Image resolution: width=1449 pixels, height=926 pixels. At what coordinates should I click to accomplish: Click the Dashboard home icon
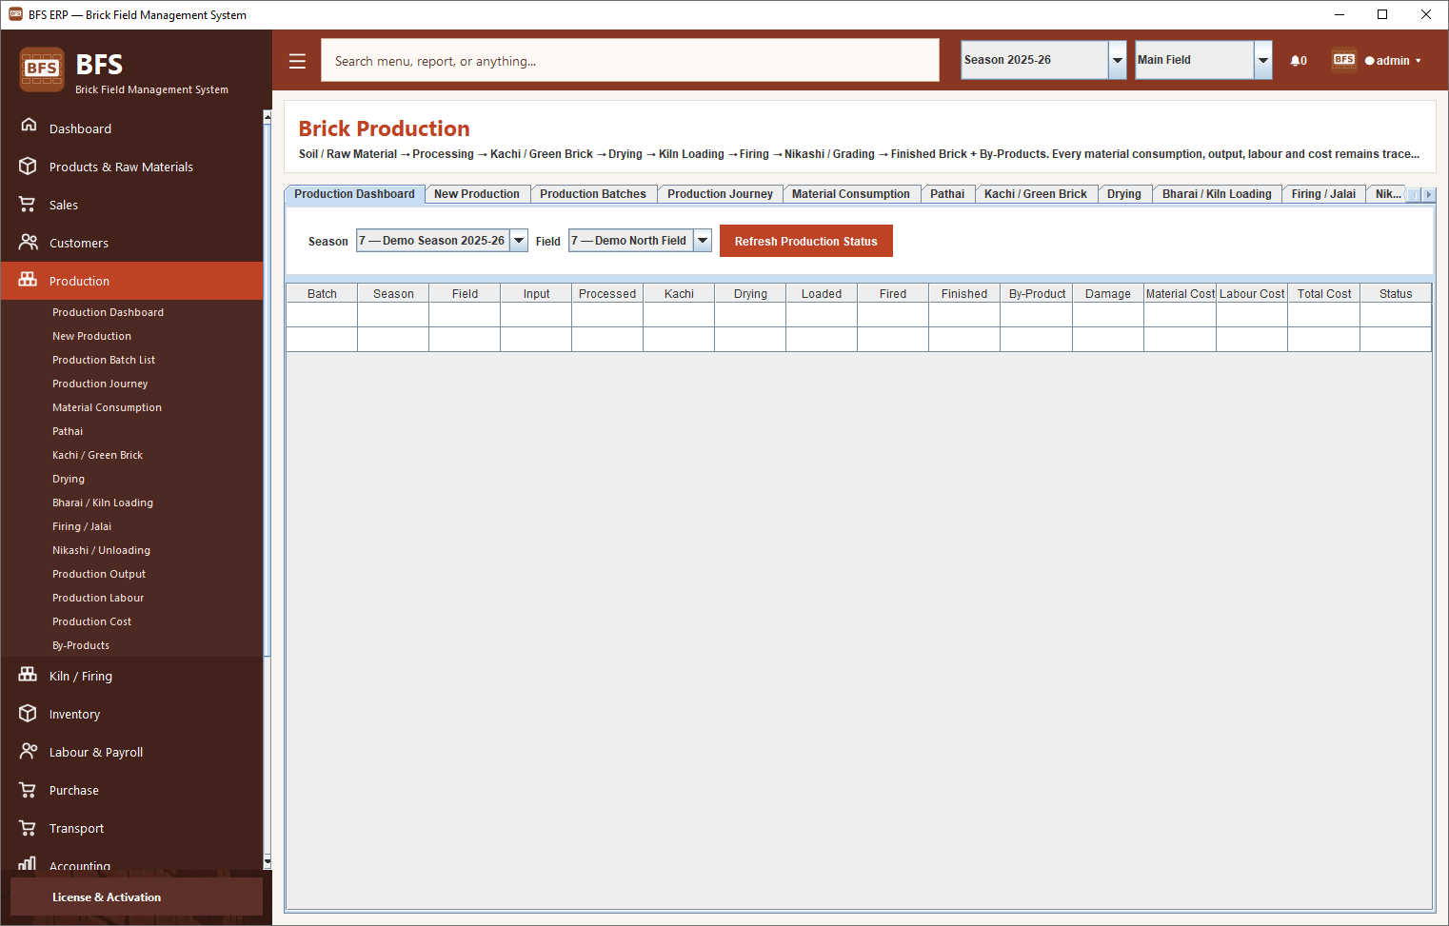click(x=29, y=126)
